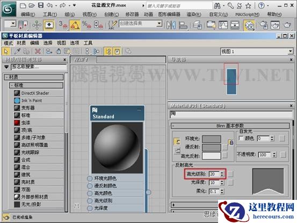Pick material from object with eyedropper
Viewport: 297px width, 223px height.
[17, 51]
